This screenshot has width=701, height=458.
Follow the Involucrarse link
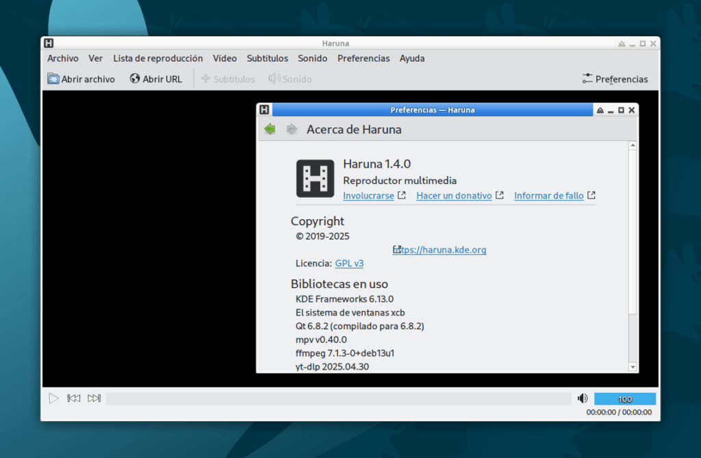coord(368,196)
